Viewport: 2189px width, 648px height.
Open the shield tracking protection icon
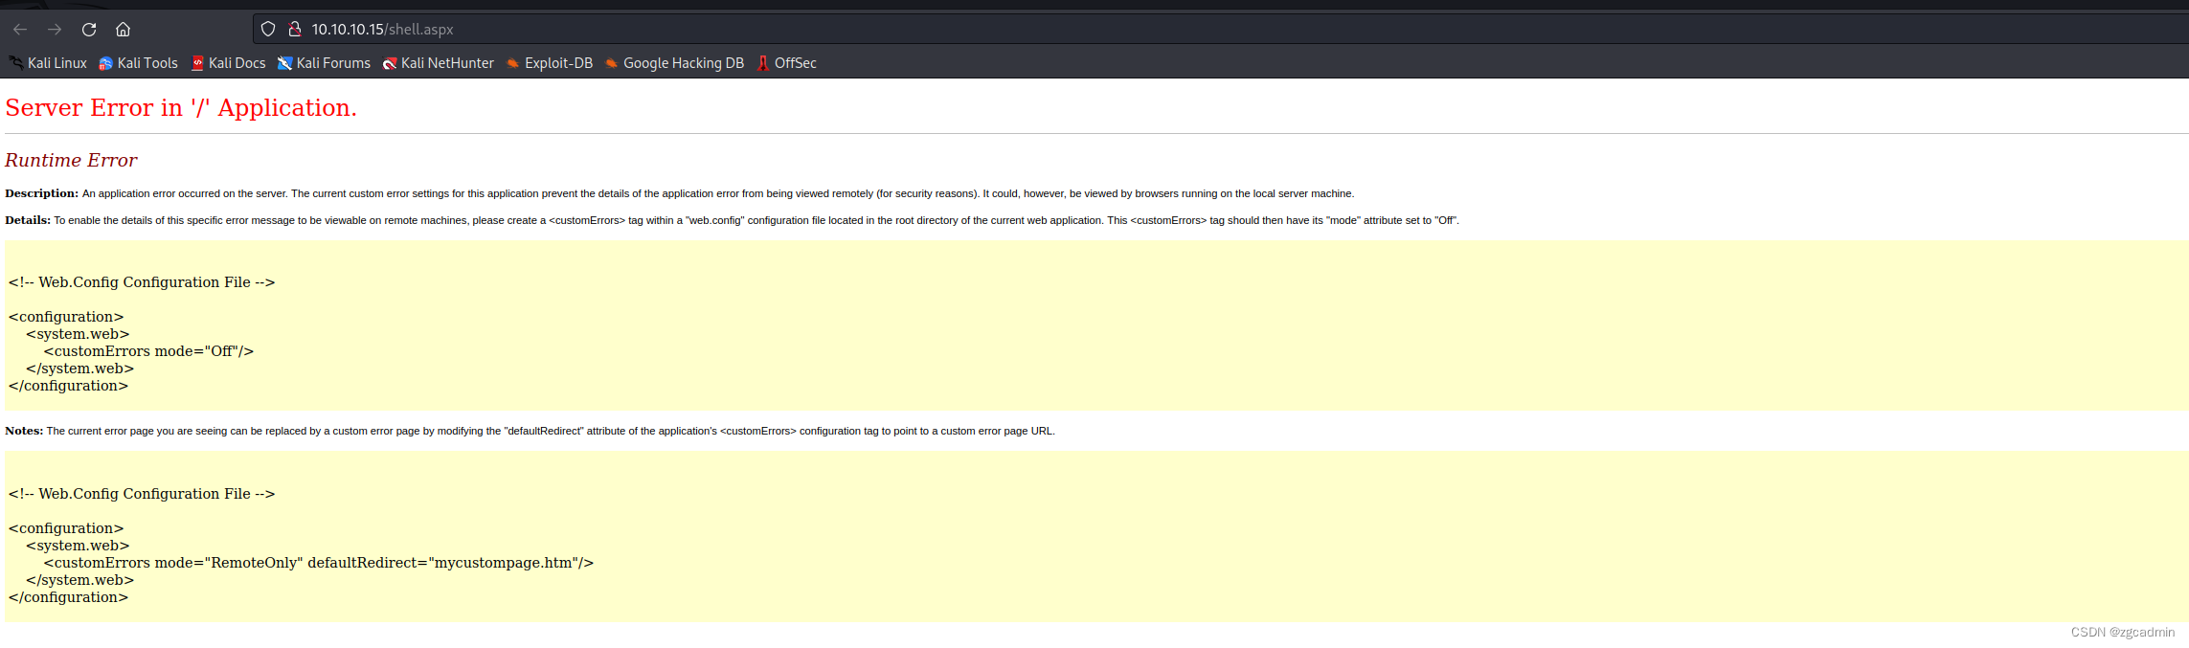pyautogui.click(x=268, y=30)
